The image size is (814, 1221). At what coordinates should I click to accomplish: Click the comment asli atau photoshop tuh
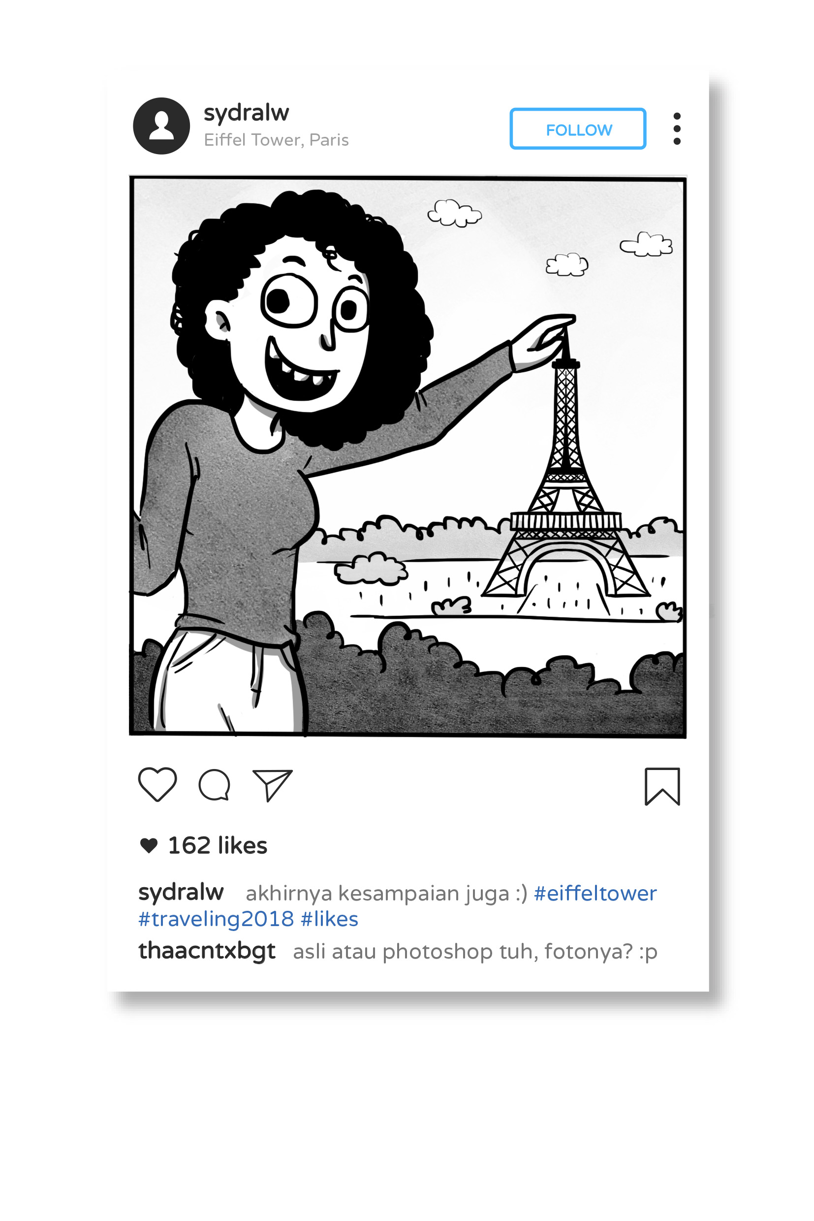pos(475,952)
